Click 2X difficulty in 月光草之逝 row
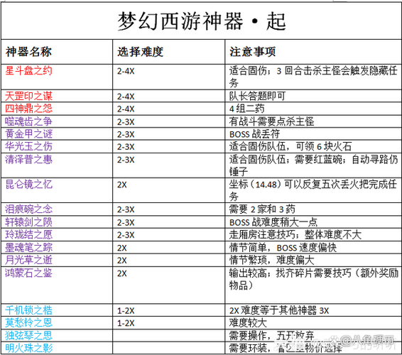Viewport: 402px width, 355px height. [121, 261]
